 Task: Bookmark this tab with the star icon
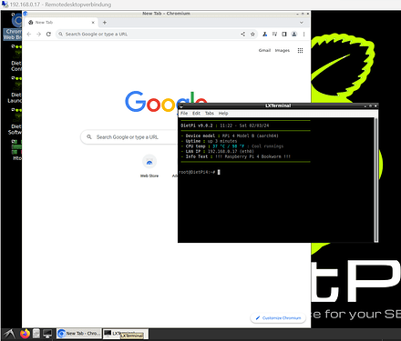pyautogui.click(x=252, y=35)
